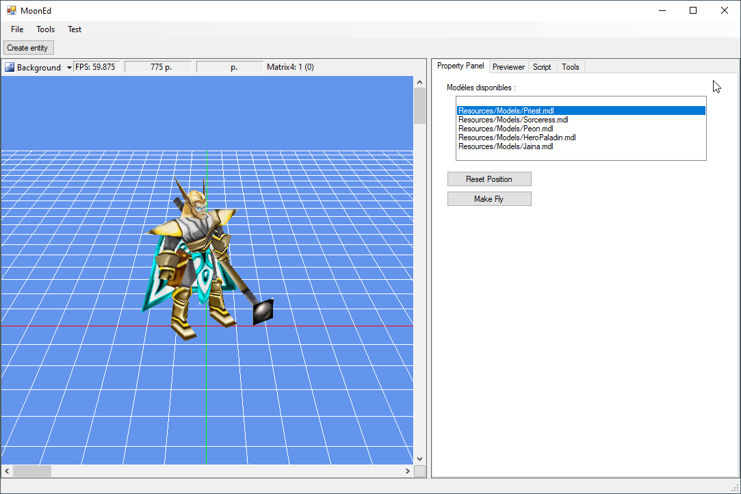This screenshot has height=494, width=741.
Task: Click the Reset Position button
Action: pos(489,179)
